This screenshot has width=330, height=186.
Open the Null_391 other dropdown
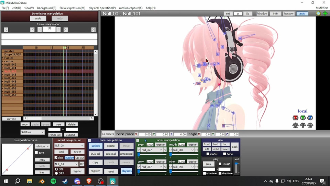[183, 167]
